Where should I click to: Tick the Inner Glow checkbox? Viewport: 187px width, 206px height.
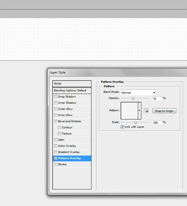point(56,115)
